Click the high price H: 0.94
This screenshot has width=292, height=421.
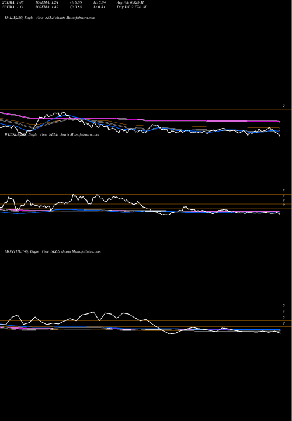(99, 2)
